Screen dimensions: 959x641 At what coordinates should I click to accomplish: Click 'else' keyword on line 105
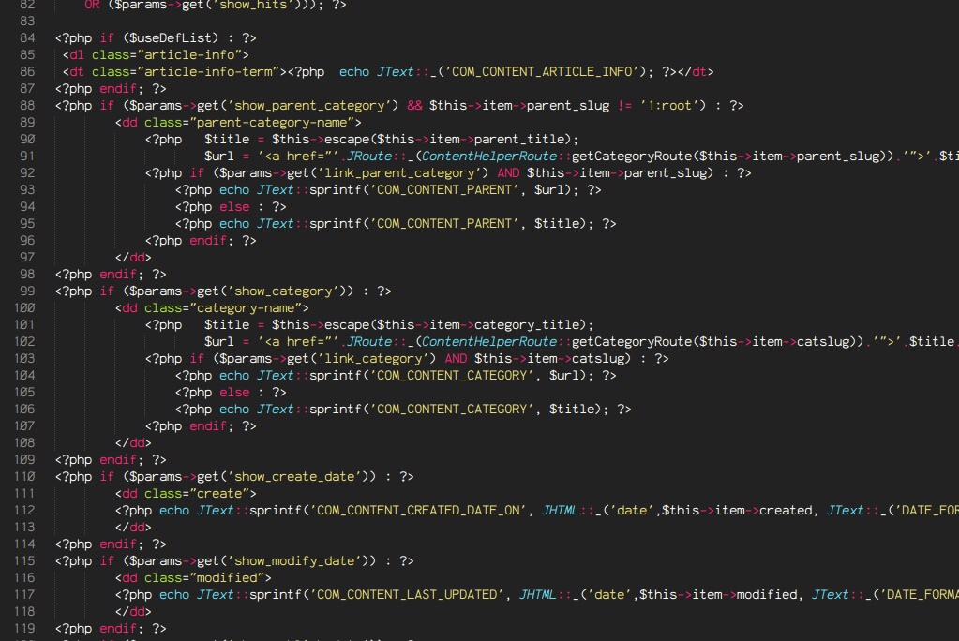(x=234, y=392)
